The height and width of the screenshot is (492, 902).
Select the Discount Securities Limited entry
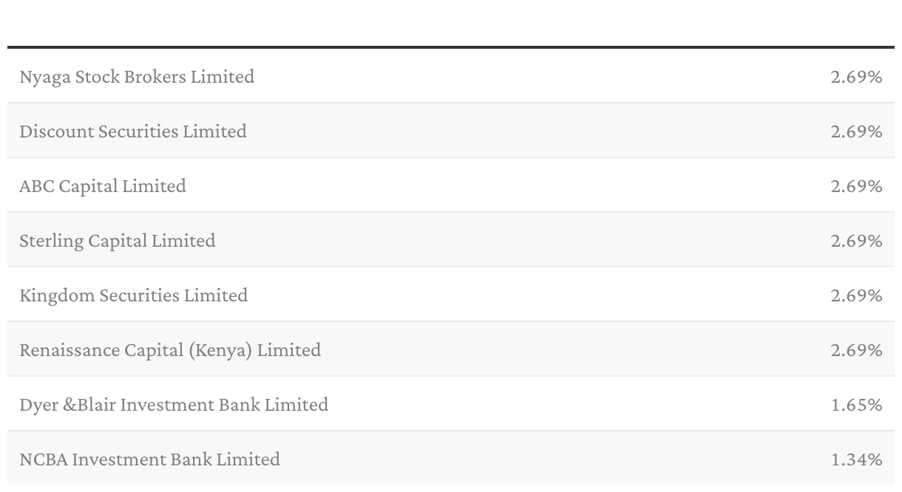click(x=133, y=131)
